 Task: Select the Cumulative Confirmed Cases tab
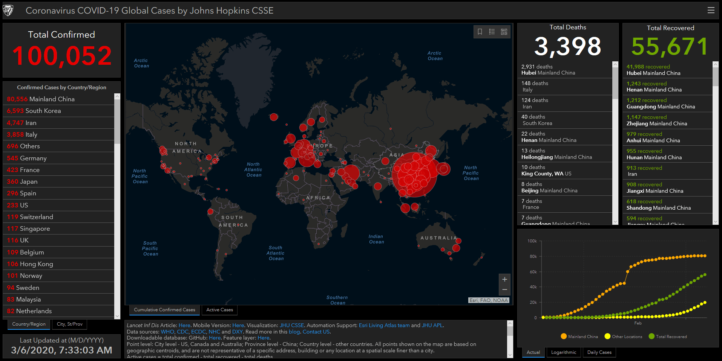point(164,310)
